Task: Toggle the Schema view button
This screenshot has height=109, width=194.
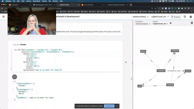Action: (176, 17)
